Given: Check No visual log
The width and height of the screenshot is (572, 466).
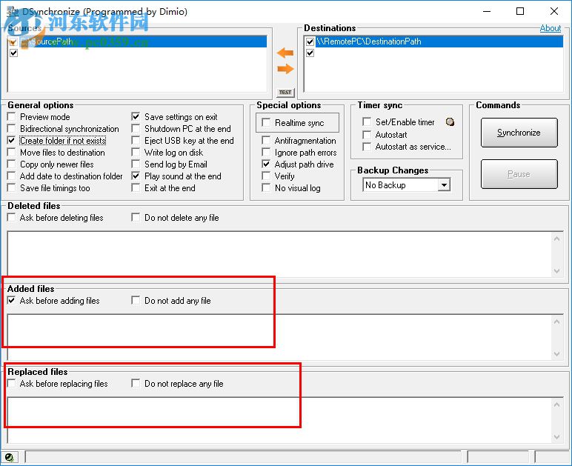Looking at the screenshot, I should (266, 187).
